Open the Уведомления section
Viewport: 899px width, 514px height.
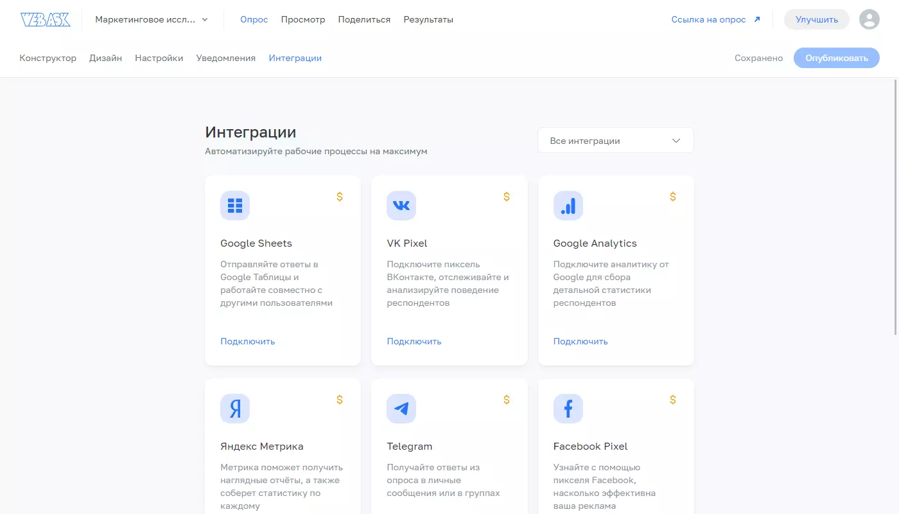tap(226, 58)
